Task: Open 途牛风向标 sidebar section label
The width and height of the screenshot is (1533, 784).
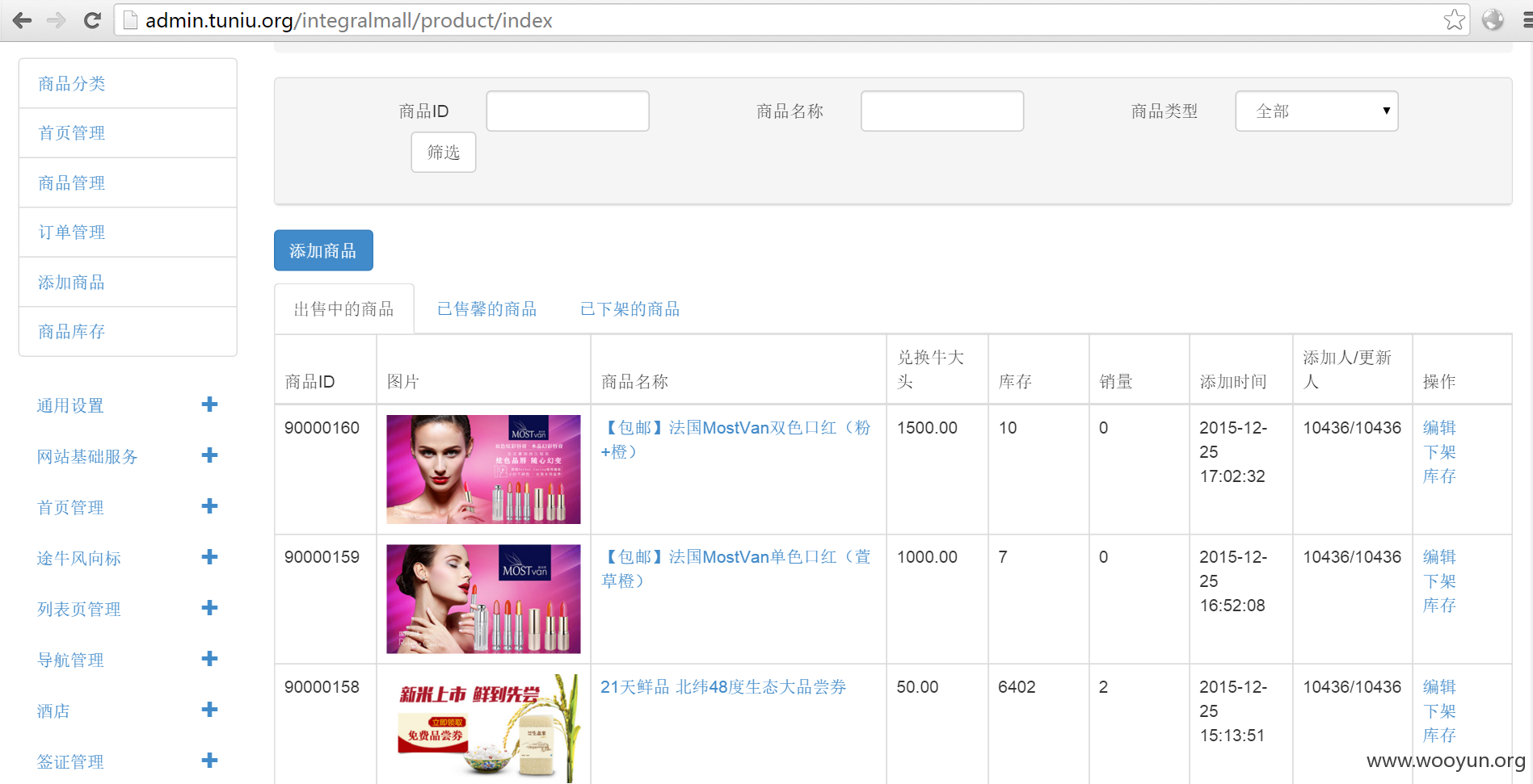Action: coord(79,559)
